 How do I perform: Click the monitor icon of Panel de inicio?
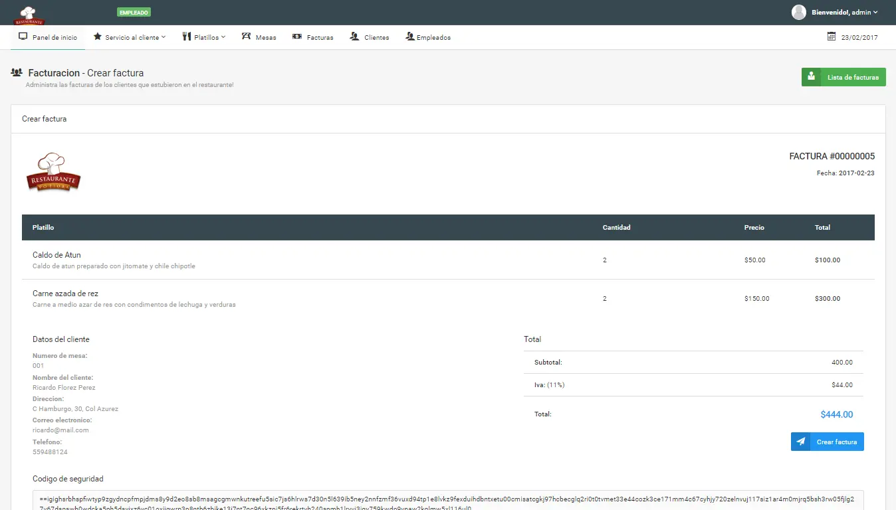pos(23,37)
